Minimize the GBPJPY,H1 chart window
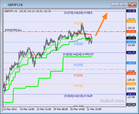The image size is (139, 114). click(x=115, y=5)
